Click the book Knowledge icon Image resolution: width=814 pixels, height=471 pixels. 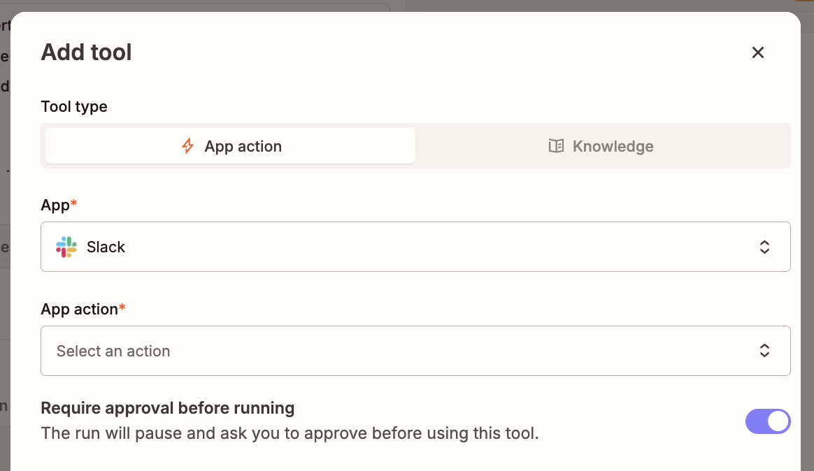click(x=556, y=146)
